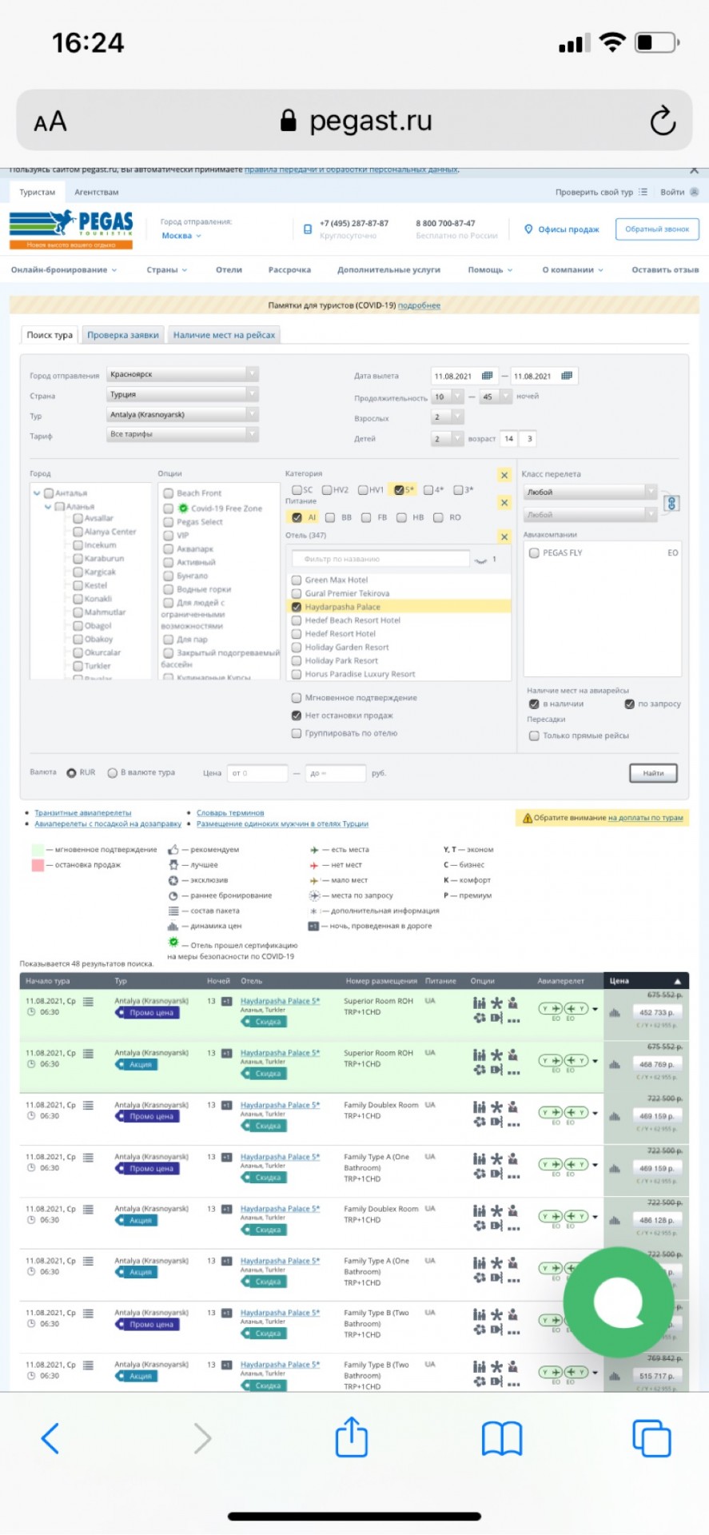
Task: Collapse the Анталья city tree node
Action: 37,493
